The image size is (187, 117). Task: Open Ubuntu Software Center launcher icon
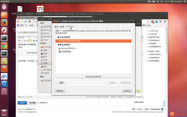pos(4,69)
